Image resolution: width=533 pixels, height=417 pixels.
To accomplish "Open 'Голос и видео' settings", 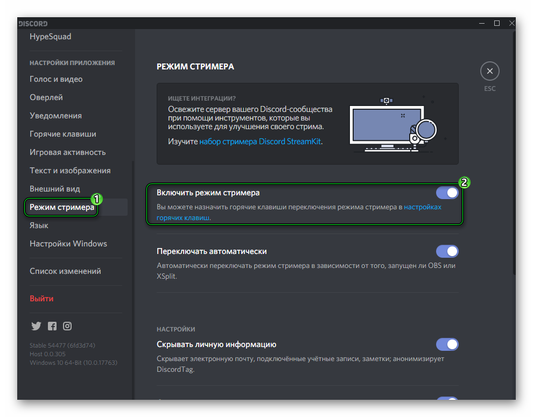I will [56, 79].
